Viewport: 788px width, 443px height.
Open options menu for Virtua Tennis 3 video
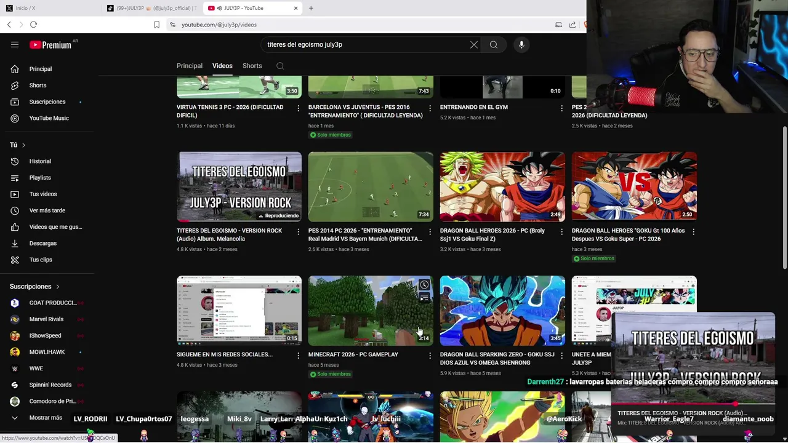[298, 108]
